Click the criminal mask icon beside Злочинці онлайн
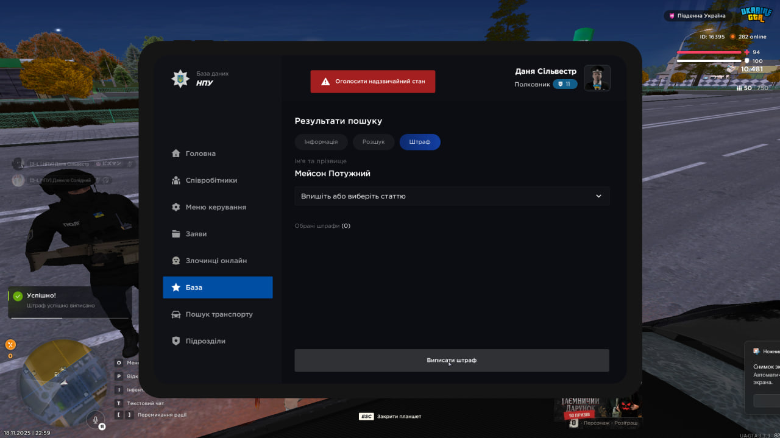Viewport: 780px width, 438px height. click(x=176, y=261)
